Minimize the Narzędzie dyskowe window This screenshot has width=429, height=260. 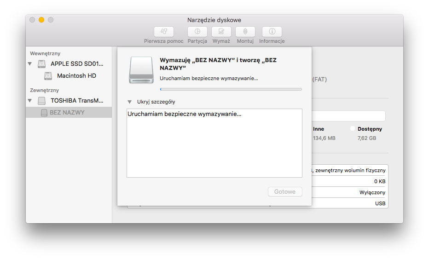[41, 20]
